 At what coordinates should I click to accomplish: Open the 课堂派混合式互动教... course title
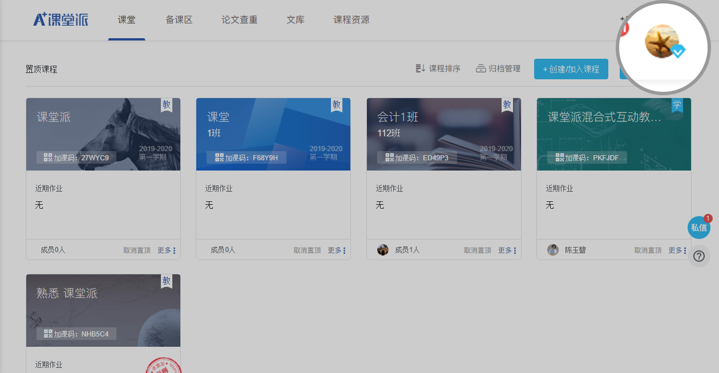coord(604,117)
